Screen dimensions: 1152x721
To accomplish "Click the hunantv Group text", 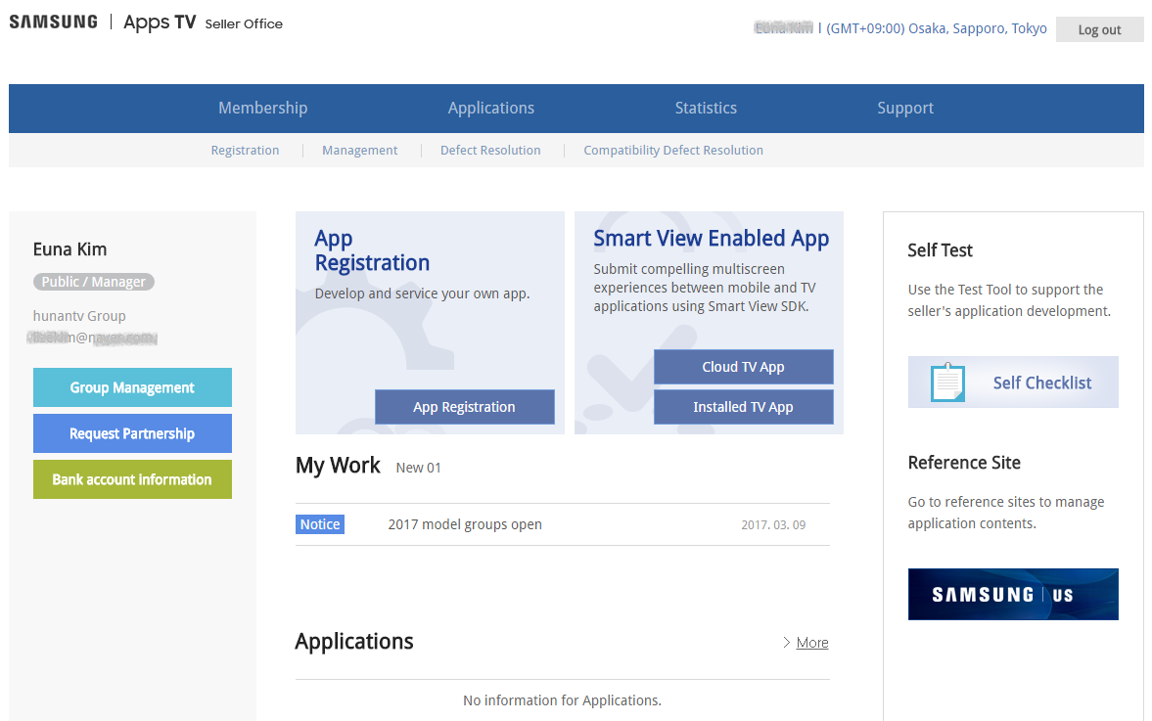I will pos(79,316).
